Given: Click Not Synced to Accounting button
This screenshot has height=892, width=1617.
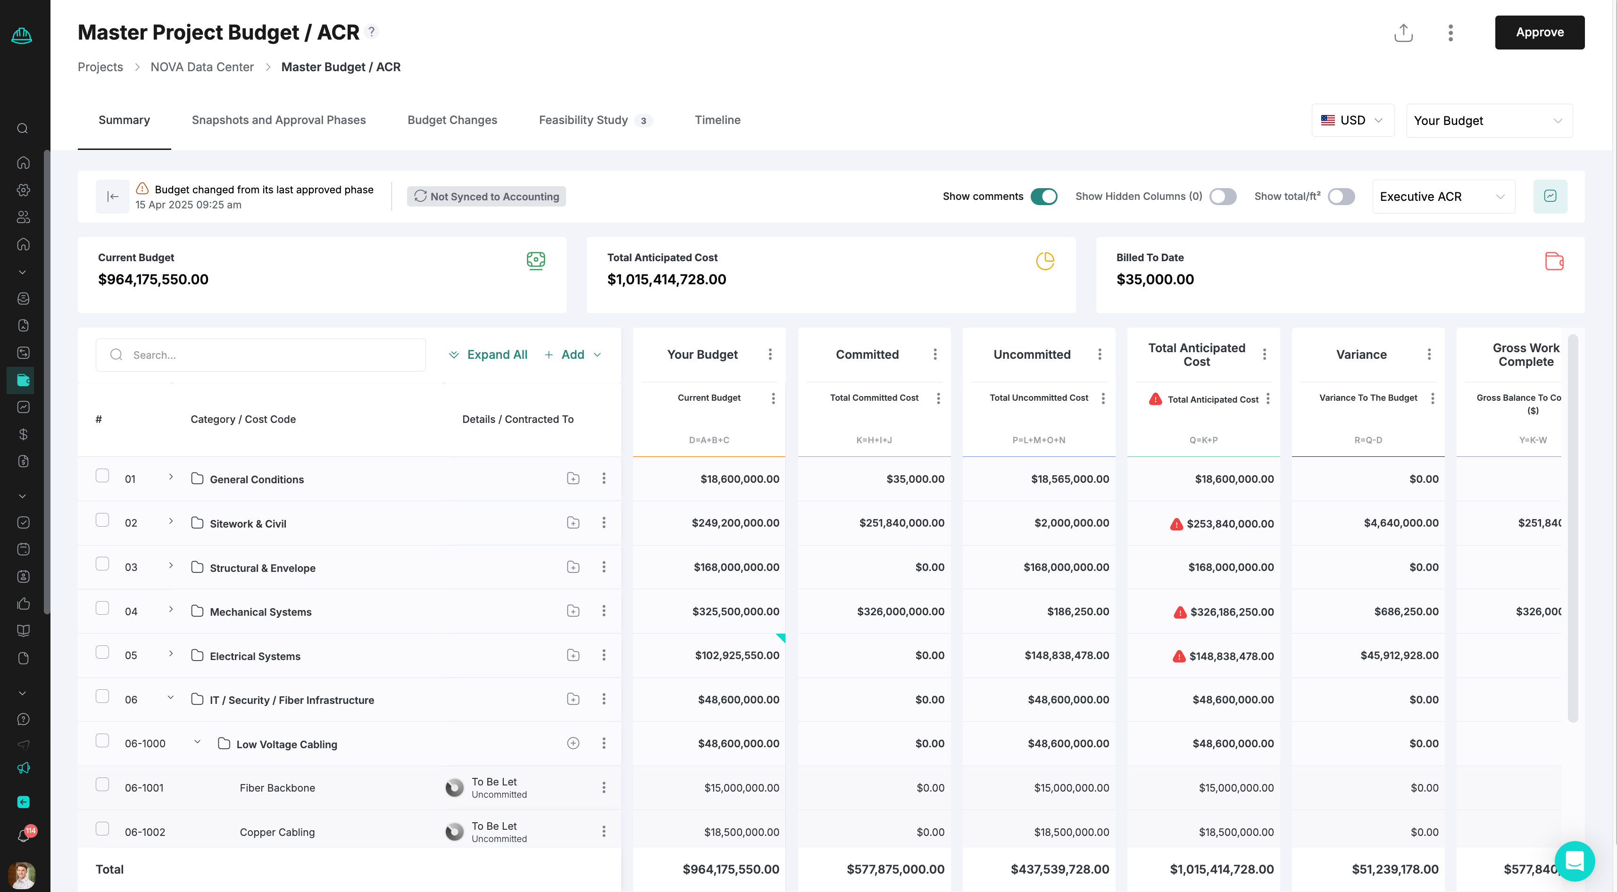Looking at the screenshot, I should (x=486, y=196).
